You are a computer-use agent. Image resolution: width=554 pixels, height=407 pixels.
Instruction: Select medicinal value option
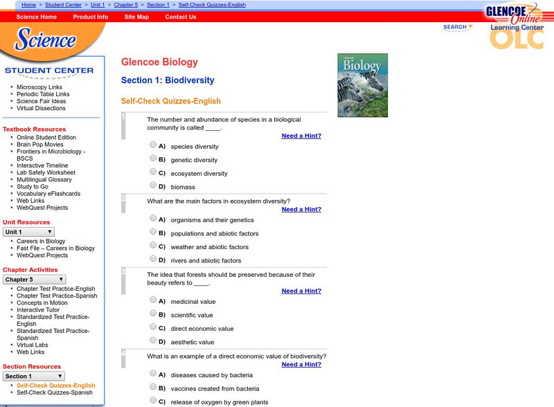tap(153, 300)
